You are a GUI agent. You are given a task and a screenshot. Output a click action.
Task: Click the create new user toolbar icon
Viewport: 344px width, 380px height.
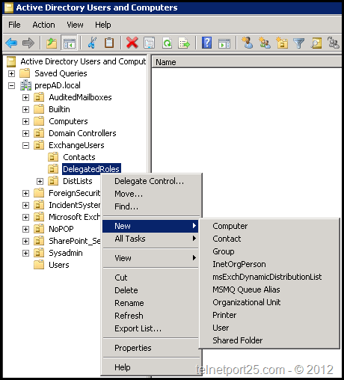tap(248, 43)
